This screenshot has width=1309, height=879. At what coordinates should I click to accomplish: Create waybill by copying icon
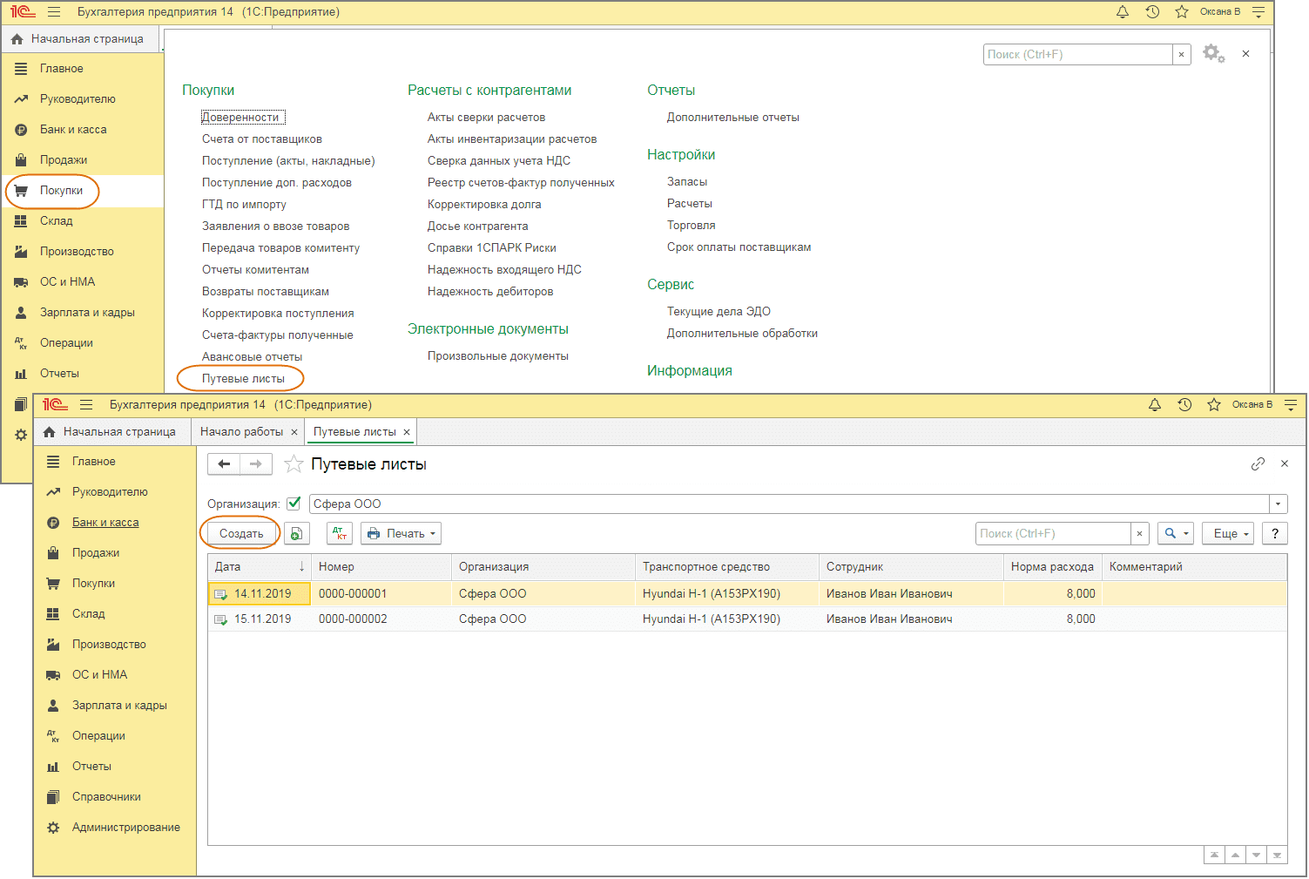click(297, 534)
